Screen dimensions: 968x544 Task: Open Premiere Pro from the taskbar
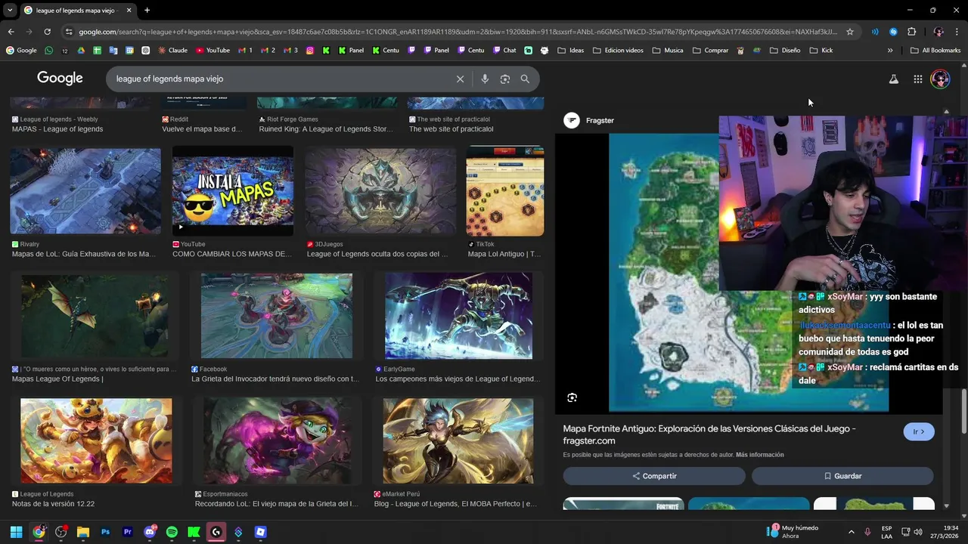tap(127, 532)
